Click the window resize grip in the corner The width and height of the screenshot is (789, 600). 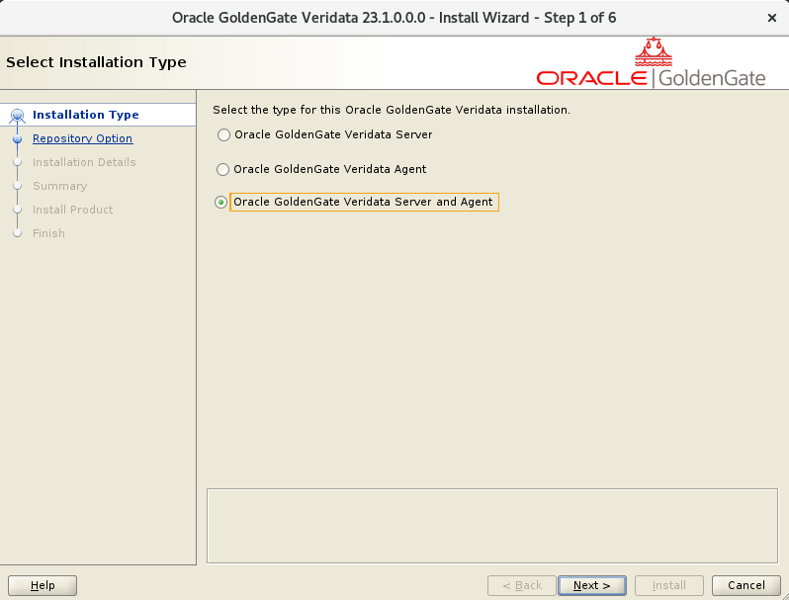click(783, 594)
